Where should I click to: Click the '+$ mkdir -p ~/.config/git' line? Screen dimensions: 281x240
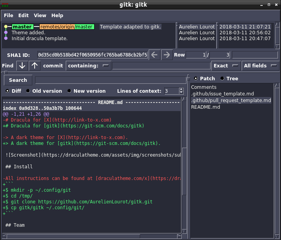pyautogui.click(x=37, y=190)
